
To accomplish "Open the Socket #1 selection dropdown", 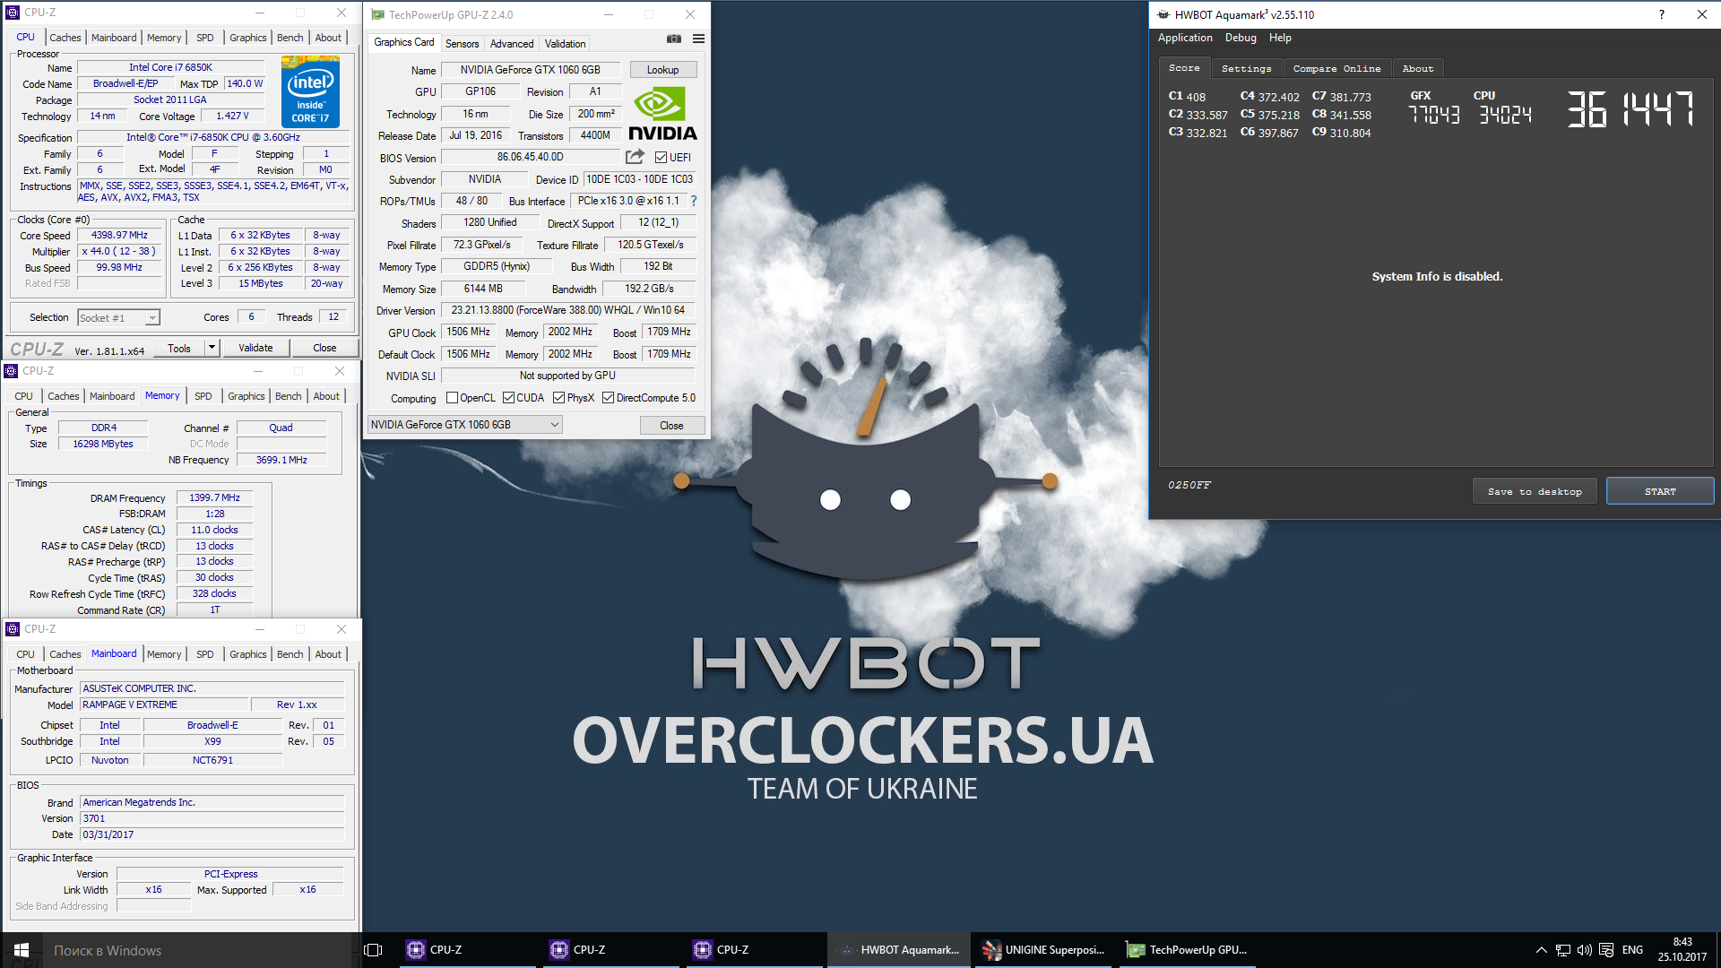I will click(x=118, y=317).
